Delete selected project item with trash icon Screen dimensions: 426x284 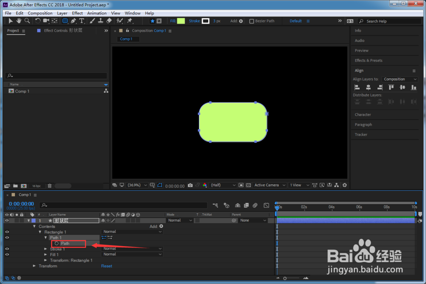click(x=49, y=186)
